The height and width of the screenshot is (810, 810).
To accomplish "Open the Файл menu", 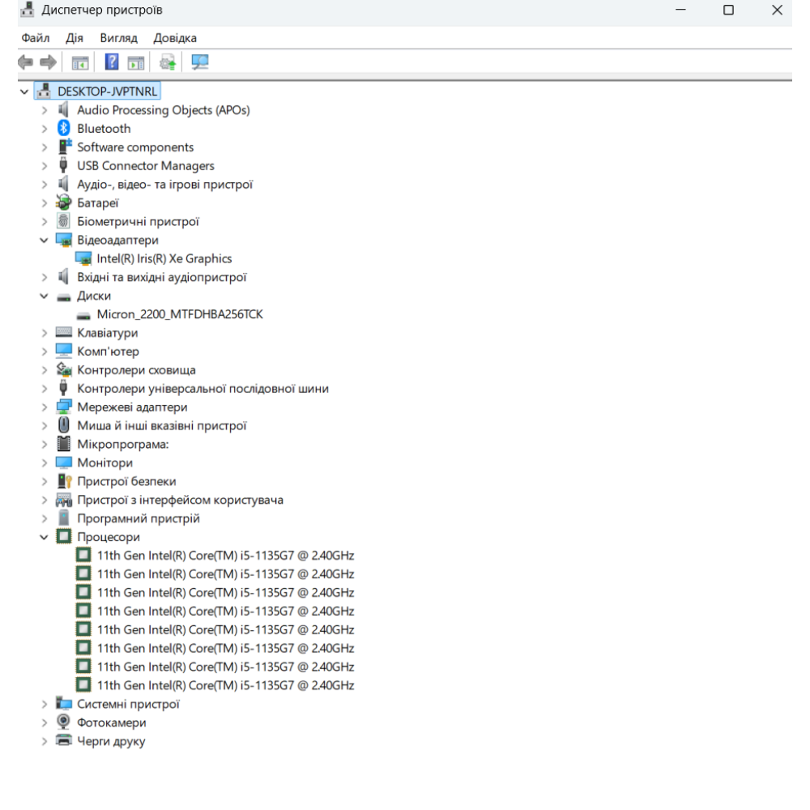I will pos(36,38).
